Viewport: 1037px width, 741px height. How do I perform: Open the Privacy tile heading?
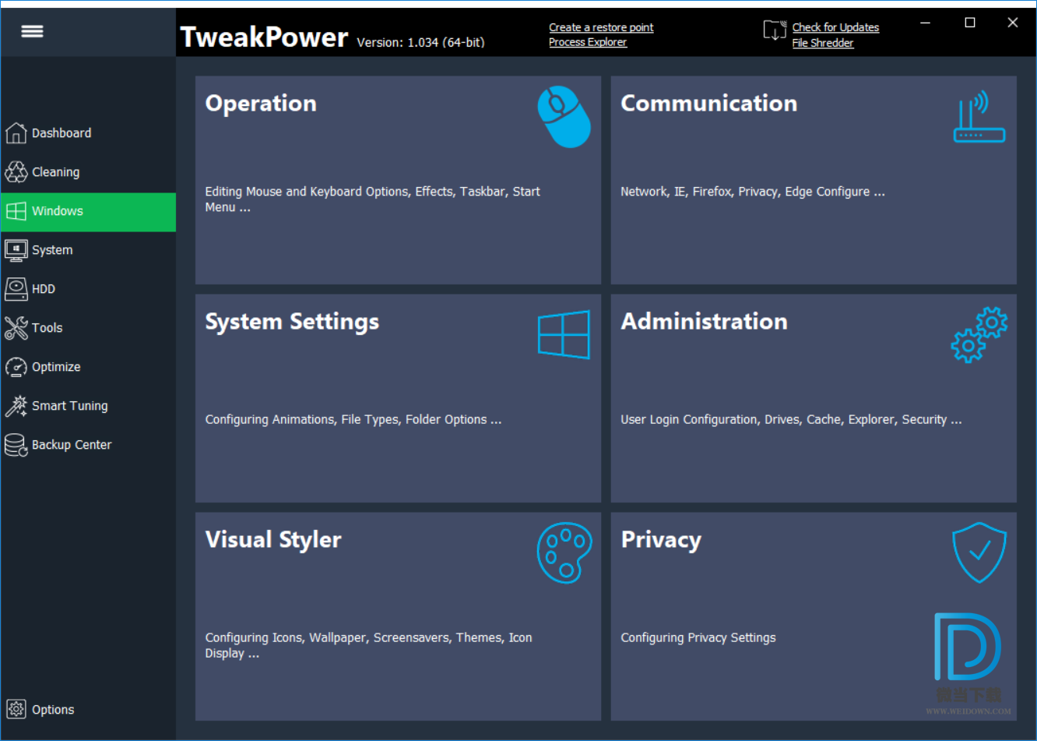click(661, 540)
